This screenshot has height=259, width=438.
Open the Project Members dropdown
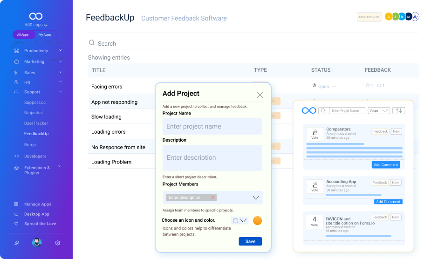pyautogui.click(x=256, y=198)
